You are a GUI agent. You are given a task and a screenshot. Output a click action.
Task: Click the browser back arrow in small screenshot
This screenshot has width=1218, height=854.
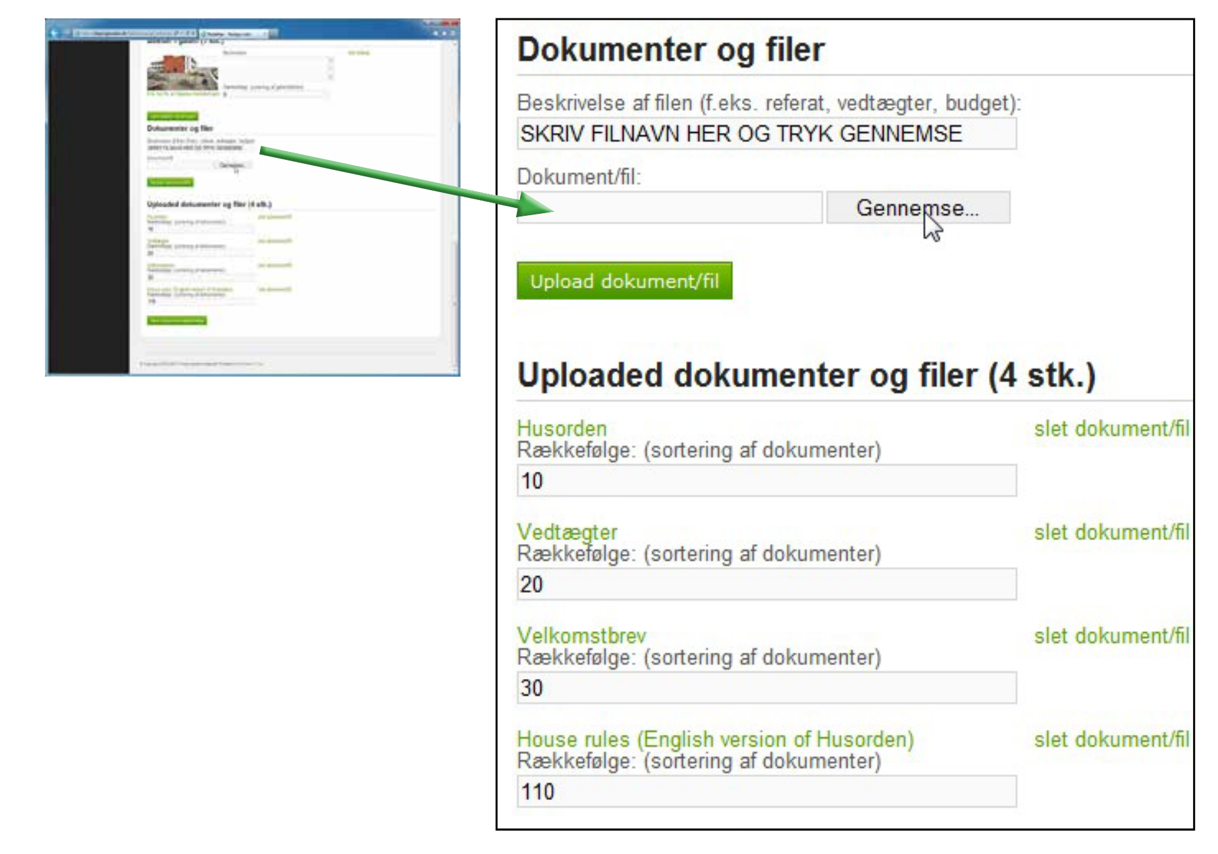click(x=55, y=33)
